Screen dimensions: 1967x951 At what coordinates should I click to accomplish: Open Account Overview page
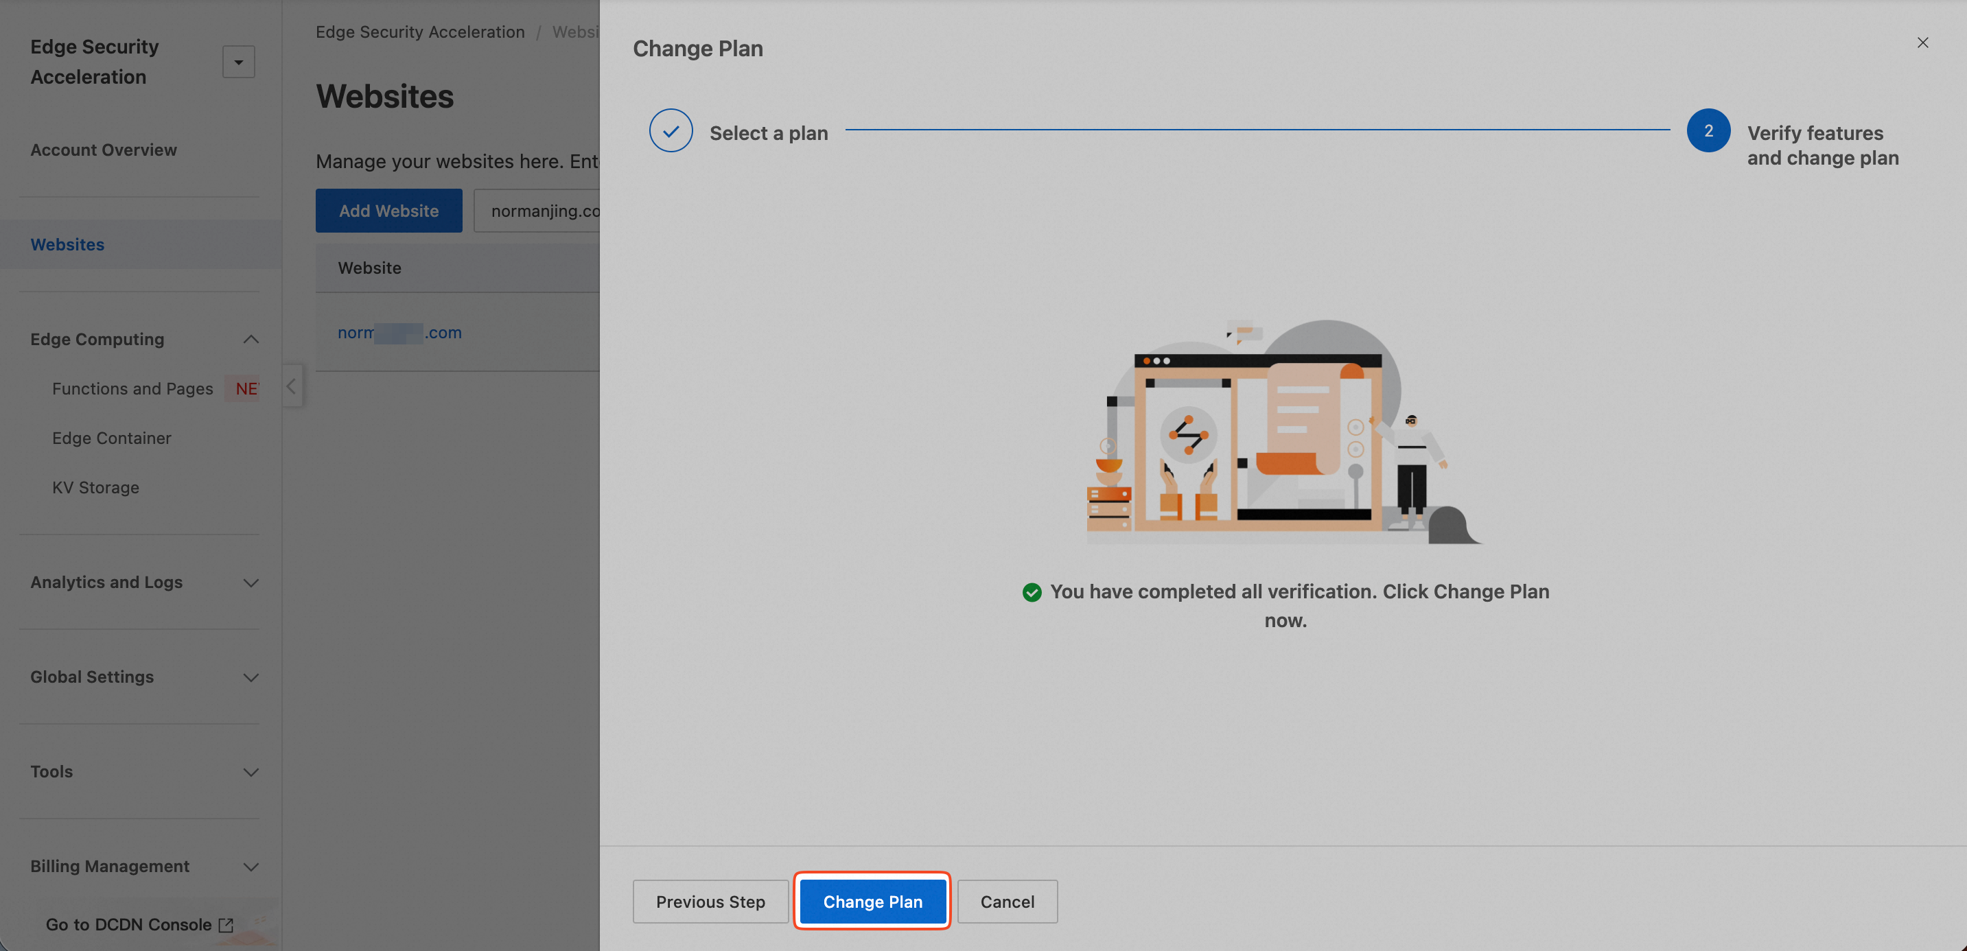click(104, 150)
